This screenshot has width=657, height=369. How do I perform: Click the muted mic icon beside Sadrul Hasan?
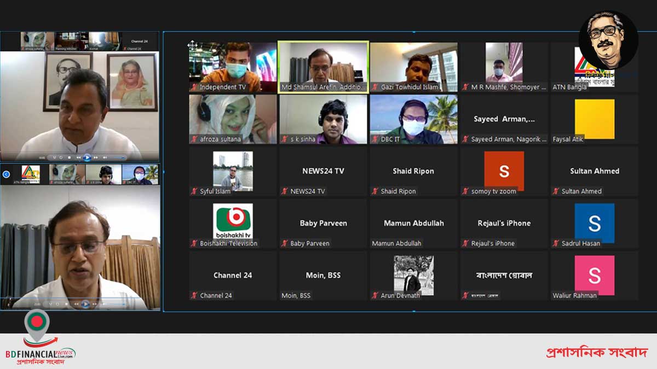556,243
